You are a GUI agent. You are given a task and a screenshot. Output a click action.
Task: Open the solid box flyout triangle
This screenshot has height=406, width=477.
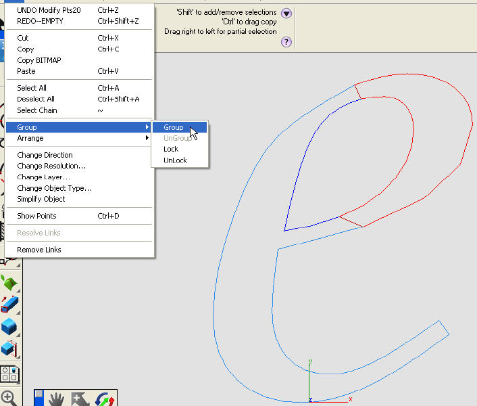coord(18,335)
